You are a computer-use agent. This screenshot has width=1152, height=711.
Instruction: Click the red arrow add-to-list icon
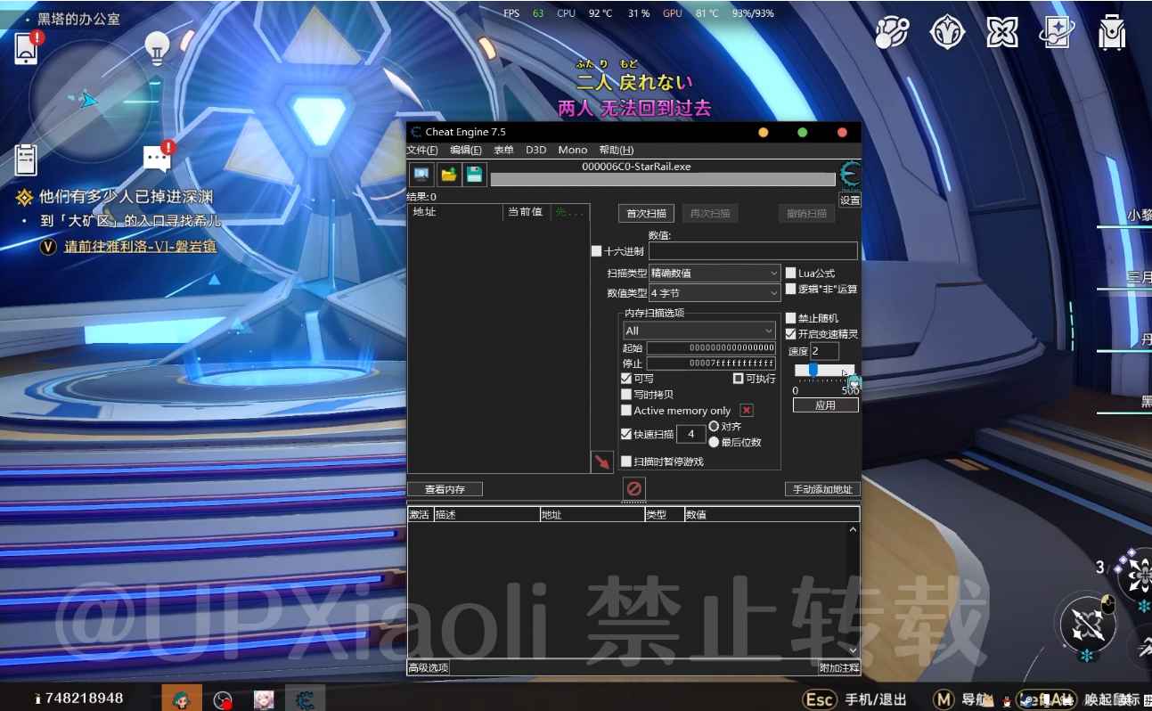602,462
